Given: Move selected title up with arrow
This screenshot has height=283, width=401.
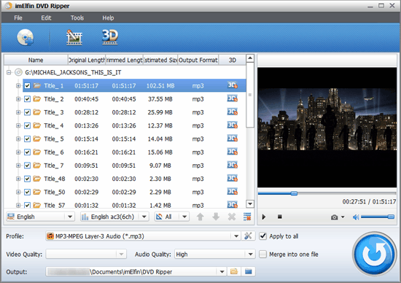Looking at the screenshot, I should (200, 217).
